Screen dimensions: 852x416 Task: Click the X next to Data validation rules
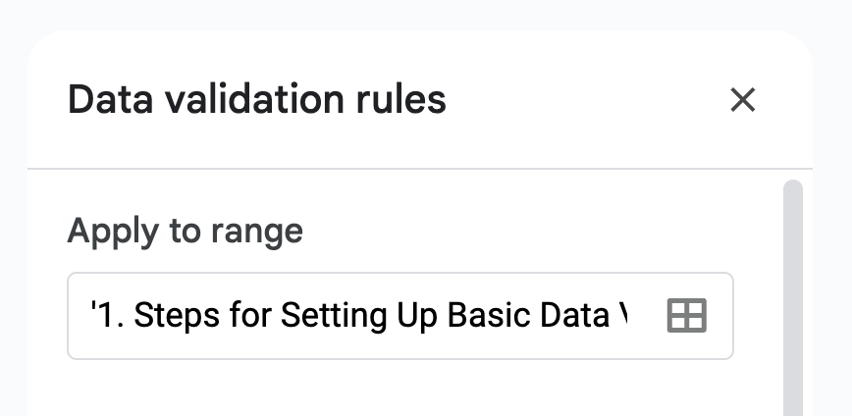pos(742,100)
